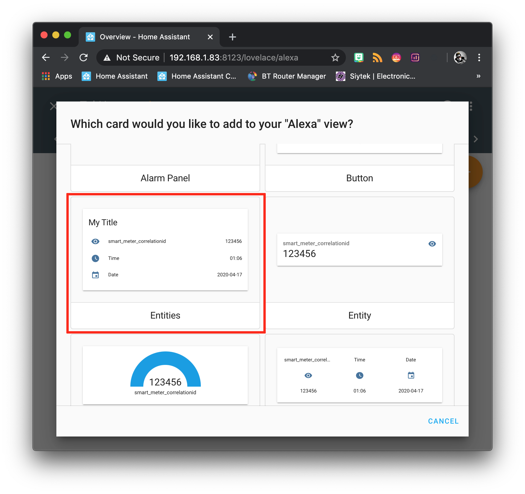Viewport: 525px width, 494px height.
Task: Click the eye icon on the Entities card preview
Action: [95, 241]
